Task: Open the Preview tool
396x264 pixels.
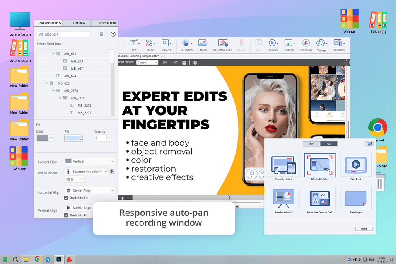Action: pyautogui.click(x=273, y=45)
